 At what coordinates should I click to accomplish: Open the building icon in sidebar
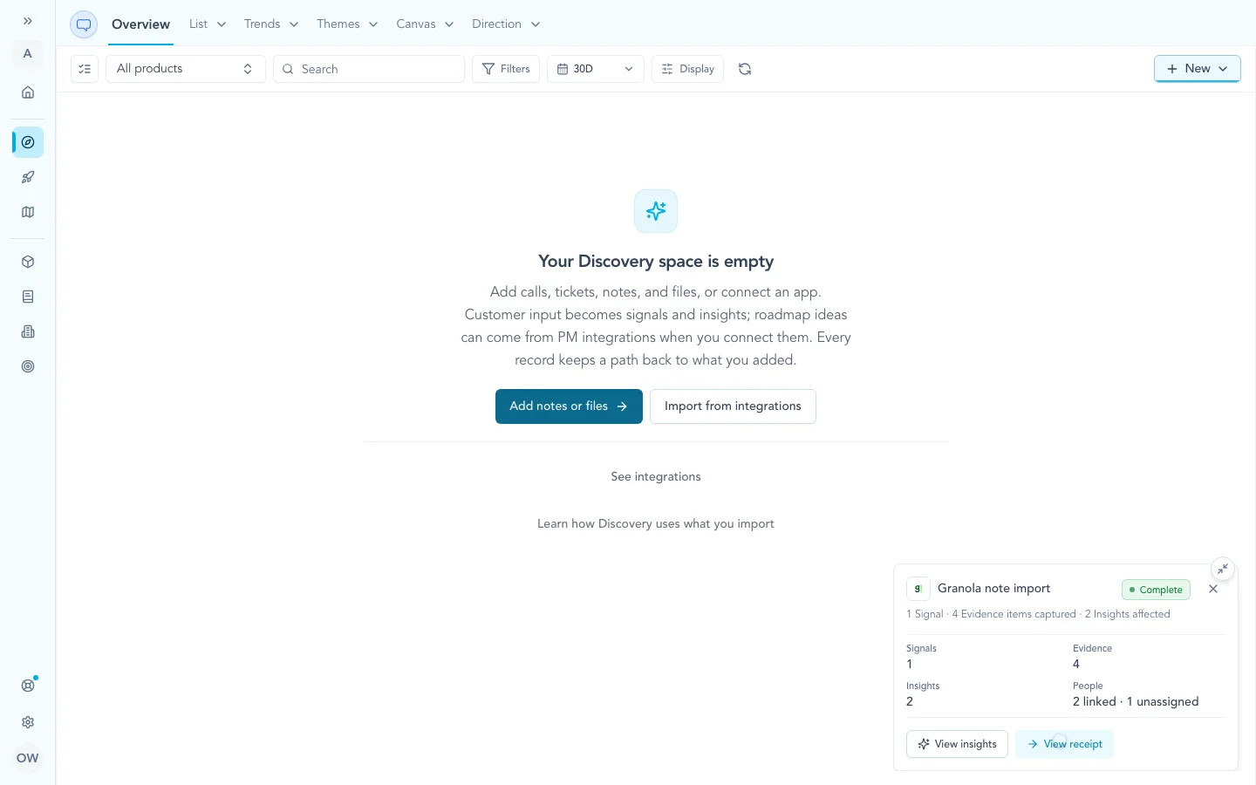[28, 331]
